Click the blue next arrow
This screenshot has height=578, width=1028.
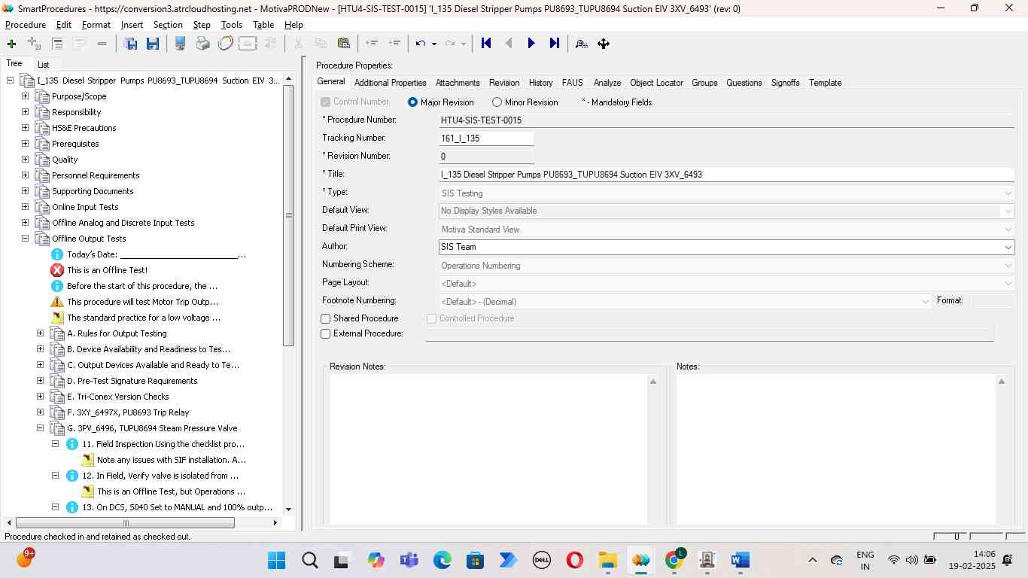(531, 44)
